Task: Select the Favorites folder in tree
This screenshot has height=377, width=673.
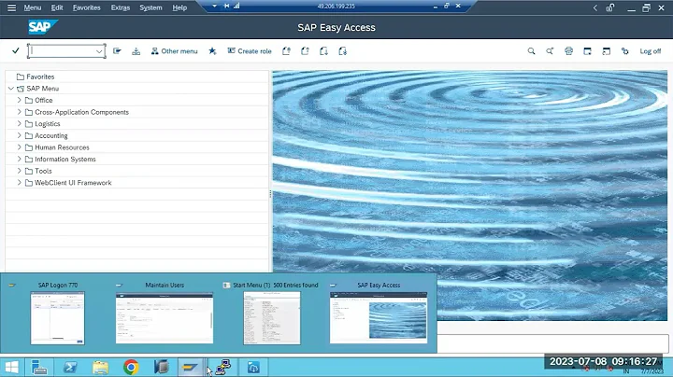Action: click(40, 77)
